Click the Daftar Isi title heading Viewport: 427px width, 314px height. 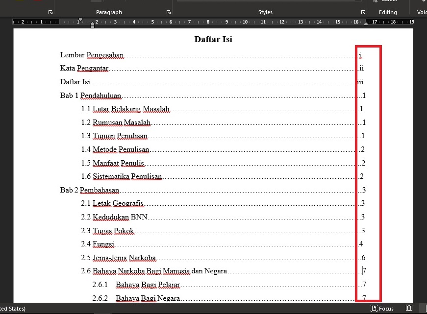213,39
